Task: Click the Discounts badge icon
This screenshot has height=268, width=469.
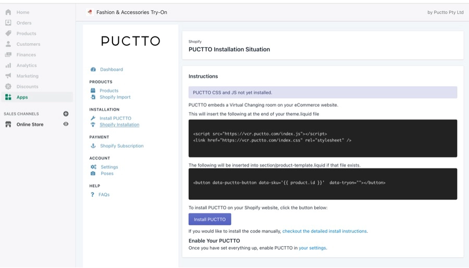Action: [x=8, y=86]
